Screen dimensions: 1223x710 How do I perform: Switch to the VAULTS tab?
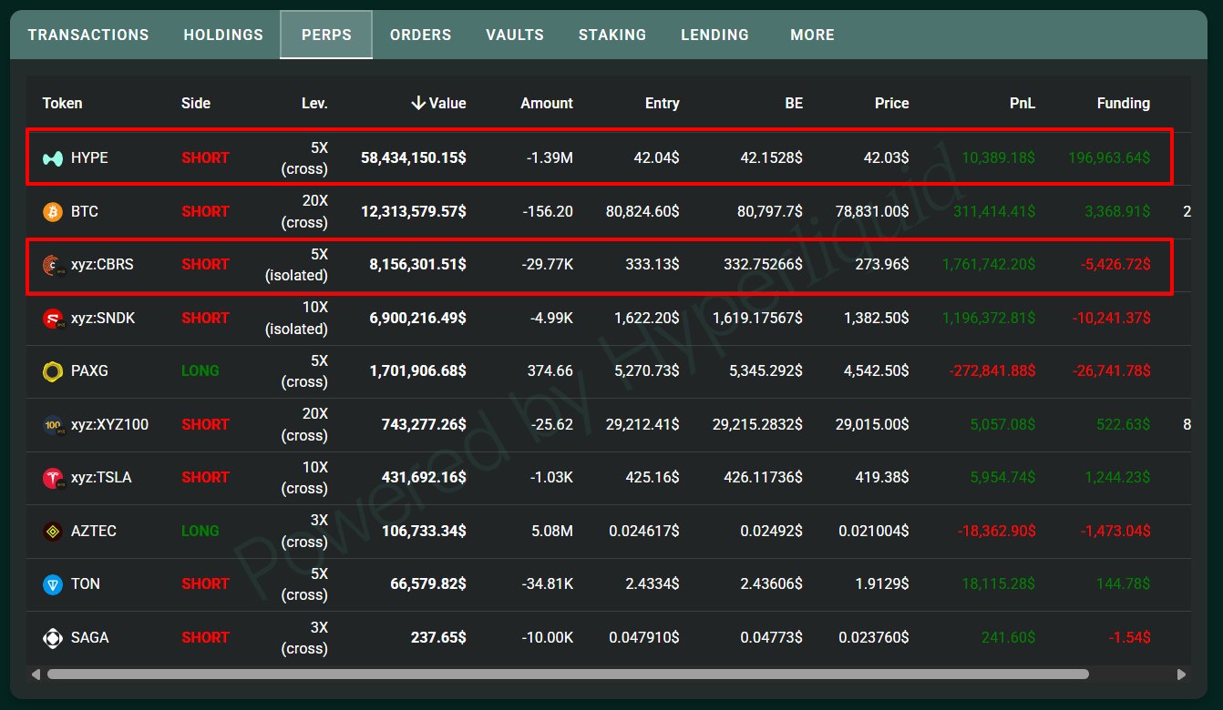pyautogui.click(x=515, y=35)
